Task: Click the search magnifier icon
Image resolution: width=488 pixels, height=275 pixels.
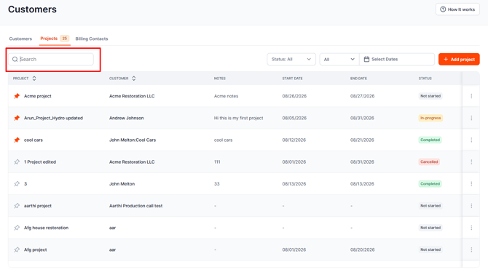Action: coord(15,60)
